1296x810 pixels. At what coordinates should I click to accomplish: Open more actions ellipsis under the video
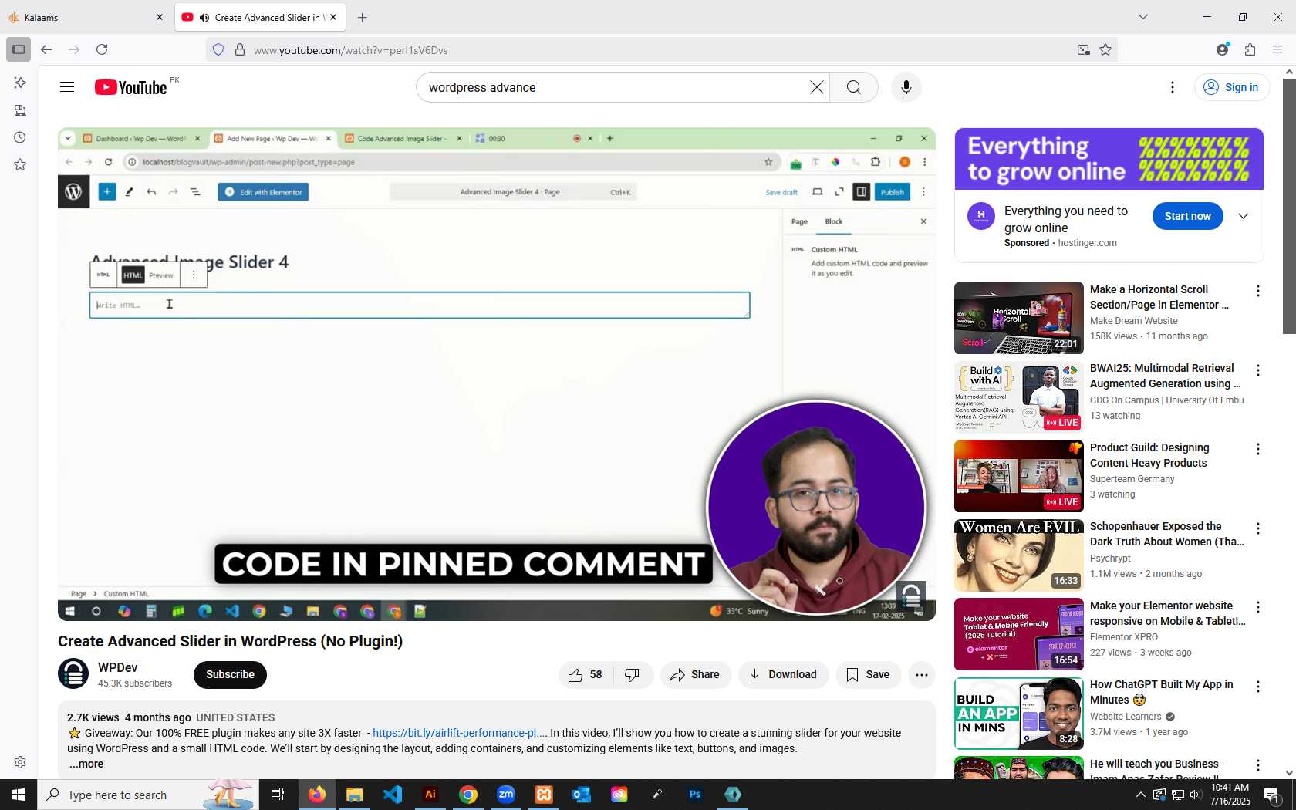click(x=922, y=674)
